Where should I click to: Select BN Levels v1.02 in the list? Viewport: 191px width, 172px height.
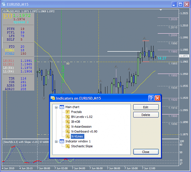(82, 117)
